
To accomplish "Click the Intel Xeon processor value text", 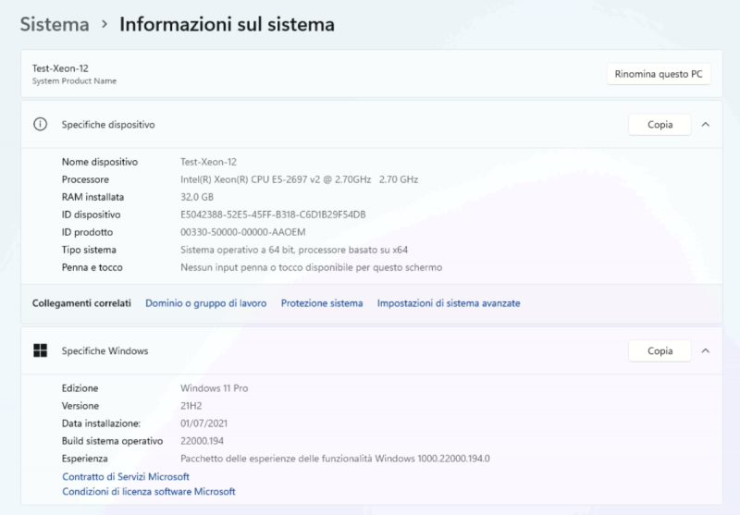I will [x=299, y=179].
